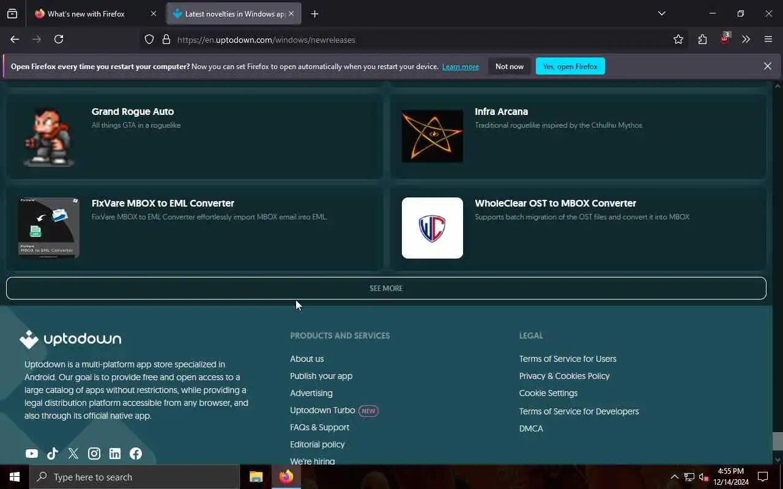Bookmark this page with the star icon

coord(678,40)
